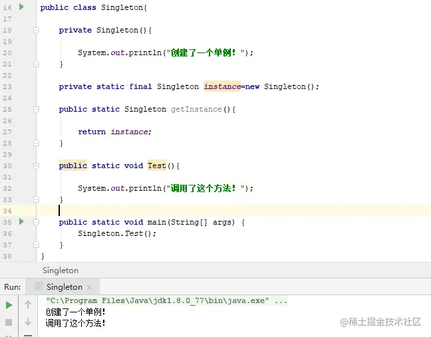The height and width of the screenshot is (337, 431).
Task: Click getInstance method name on line 25
Action: click(x=196, y=109)
